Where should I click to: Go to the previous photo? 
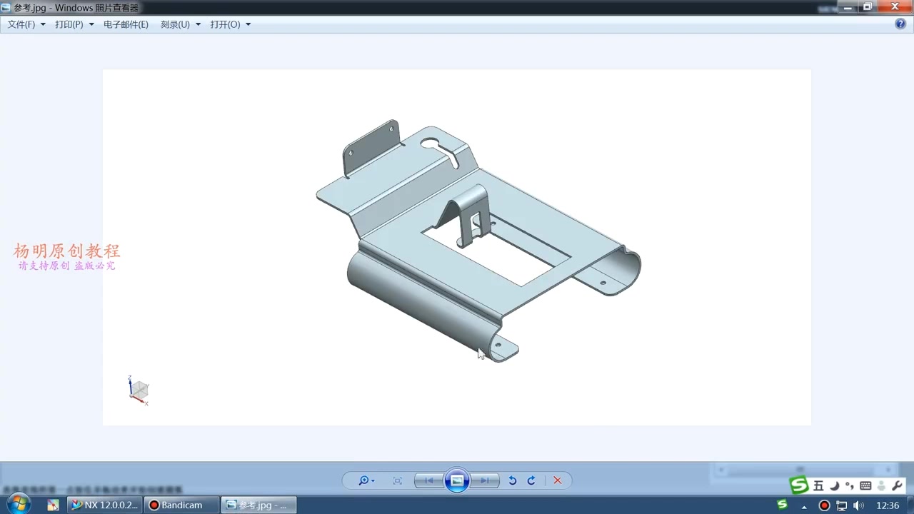428,480
